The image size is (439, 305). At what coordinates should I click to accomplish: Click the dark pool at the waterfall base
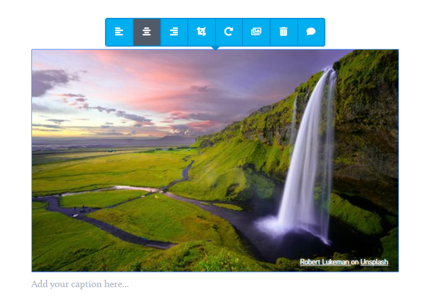pos(280,241)
